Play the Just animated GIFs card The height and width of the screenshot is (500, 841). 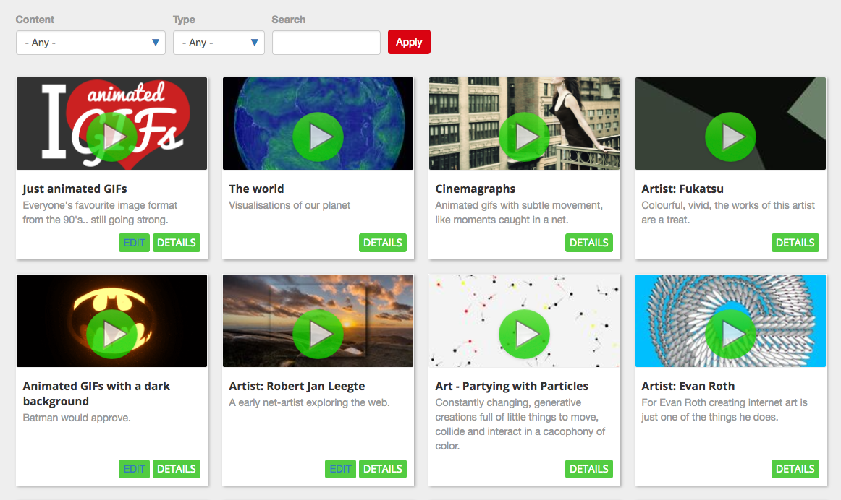click(111, 137)
